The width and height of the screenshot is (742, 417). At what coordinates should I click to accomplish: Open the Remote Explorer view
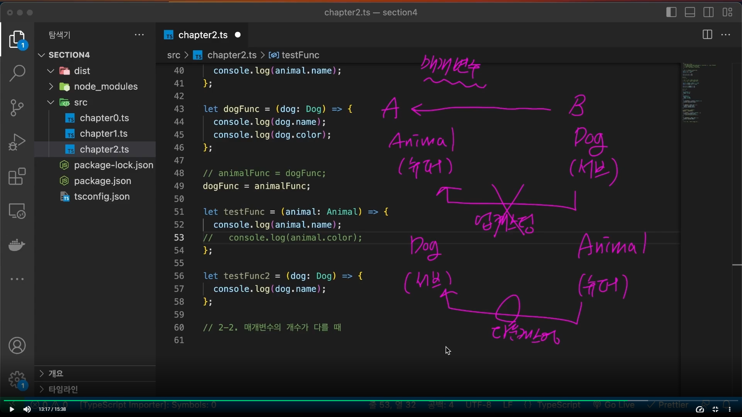[17, 211]
